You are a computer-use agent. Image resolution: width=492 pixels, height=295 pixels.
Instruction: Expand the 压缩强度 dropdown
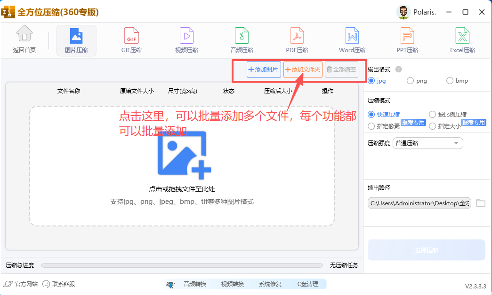point(428,143)
